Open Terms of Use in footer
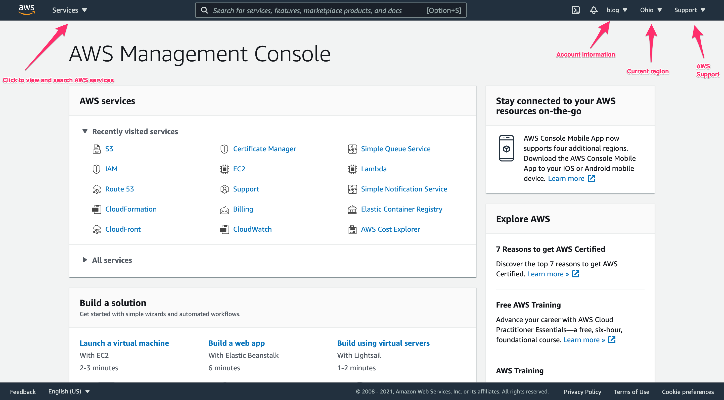724x400 pixels. click(x=631, y=391)
